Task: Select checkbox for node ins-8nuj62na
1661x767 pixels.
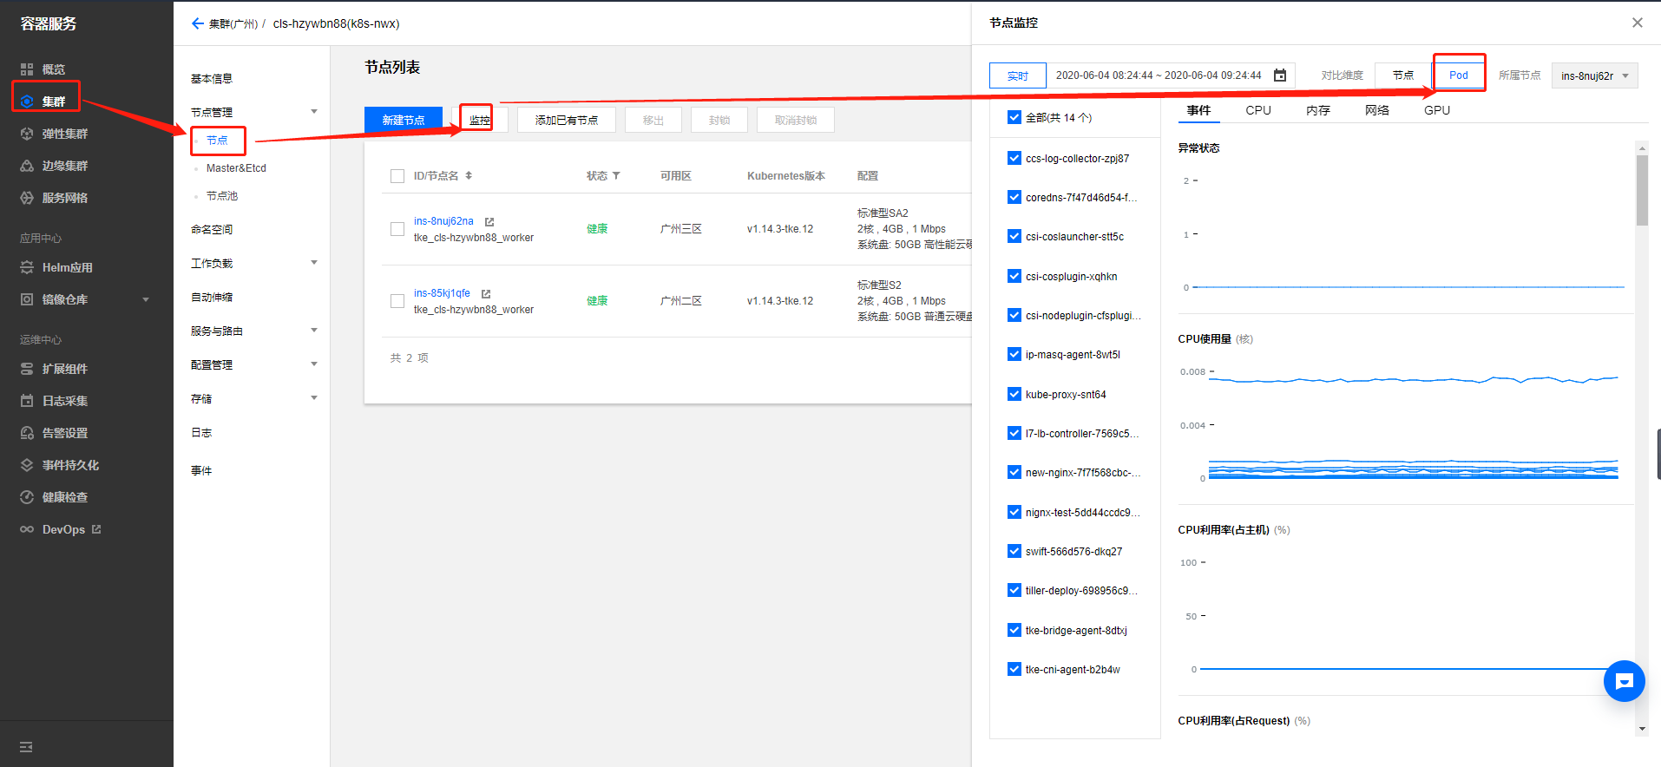Action: (397, 229)
